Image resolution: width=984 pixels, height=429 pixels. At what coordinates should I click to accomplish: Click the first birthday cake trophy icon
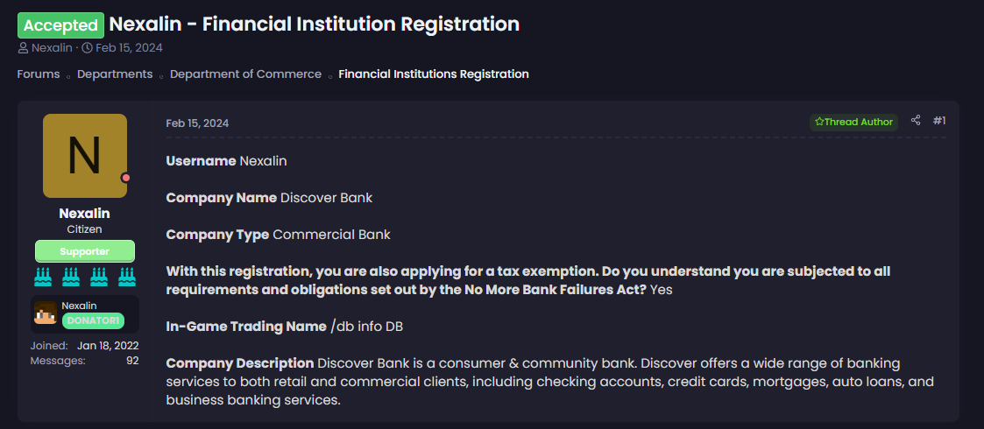pyautogui.click(x=43, y=276)
